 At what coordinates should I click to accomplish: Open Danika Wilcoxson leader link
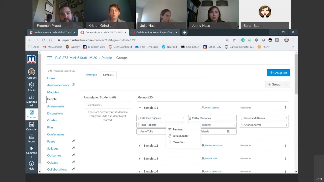tap(214, 145)
